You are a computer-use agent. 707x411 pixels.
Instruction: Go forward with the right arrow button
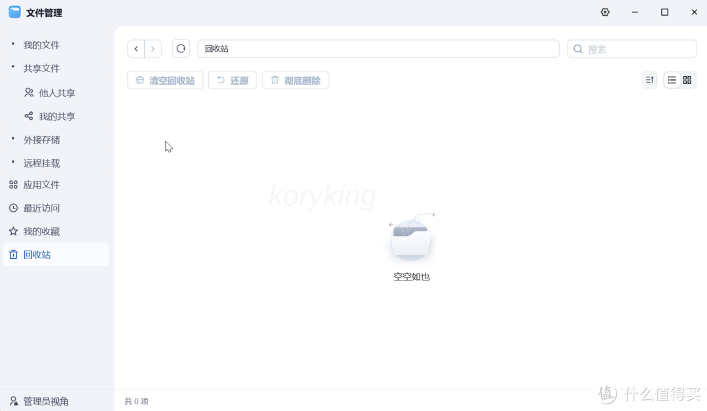(x=153, y=49)
